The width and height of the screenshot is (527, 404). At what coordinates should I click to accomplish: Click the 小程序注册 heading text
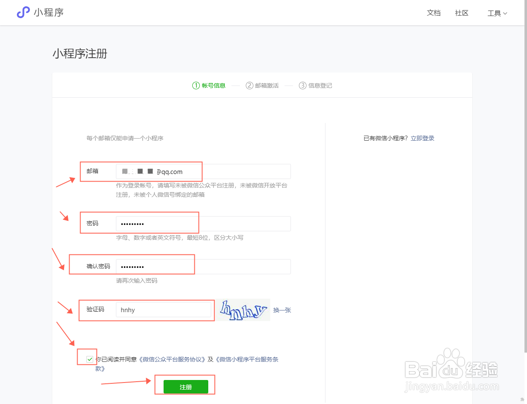pyautogui.click(x=80, y=54)
